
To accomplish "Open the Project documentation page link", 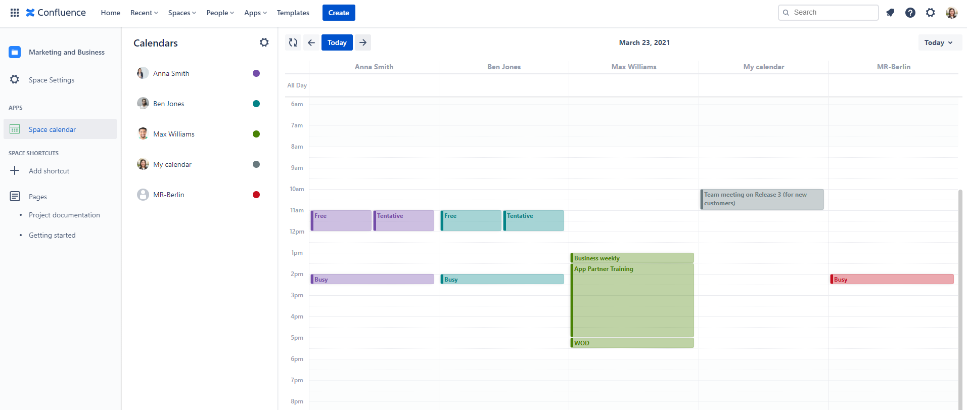I will pyautogui.click(x=64, y=215).
